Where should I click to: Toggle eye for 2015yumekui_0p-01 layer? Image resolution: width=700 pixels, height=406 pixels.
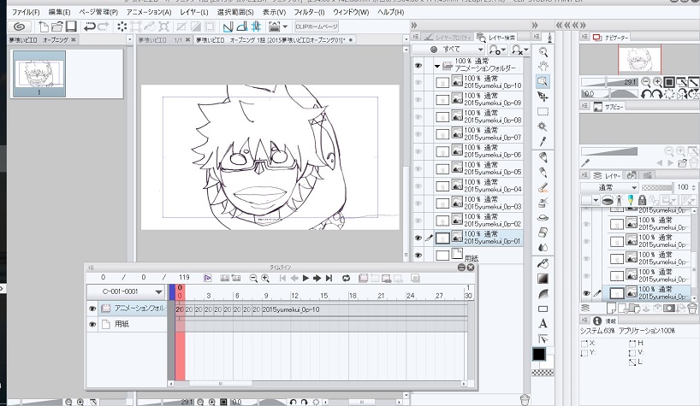[418, 238]
